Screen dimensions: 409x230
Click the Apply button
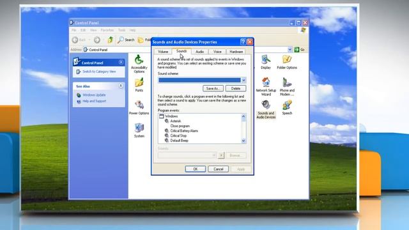click(241, 169)
